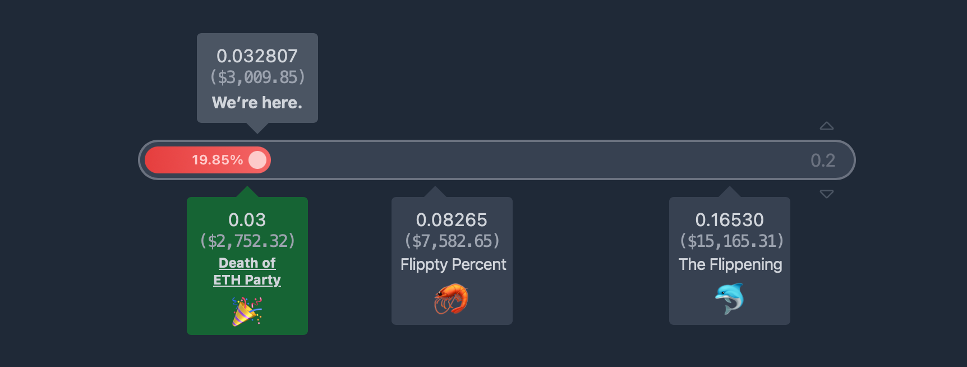967x367 pixels.
Task: Select the $7,582.65 price text
Action: (452, 241)
